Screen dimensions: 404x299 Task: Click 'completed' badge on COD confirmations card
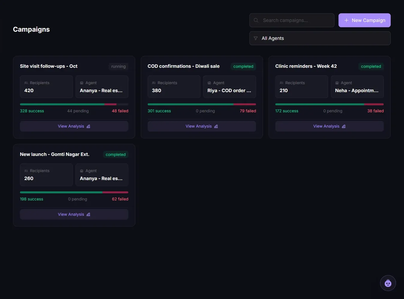point(243,66)
